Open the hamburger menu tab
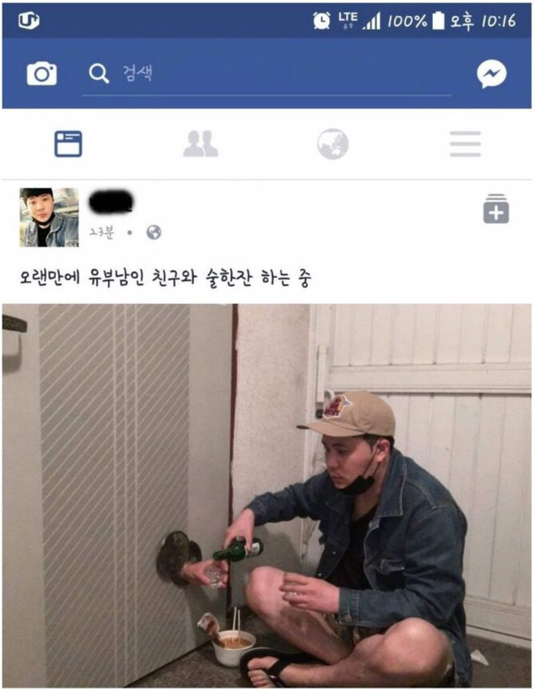 pos(465,144)
